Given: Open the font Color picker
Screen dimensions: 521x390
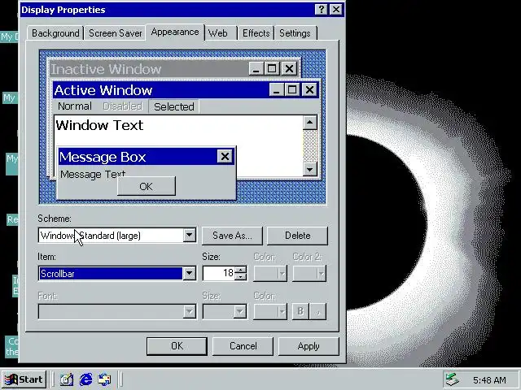Looking at the screenshot, I should 269,312.
